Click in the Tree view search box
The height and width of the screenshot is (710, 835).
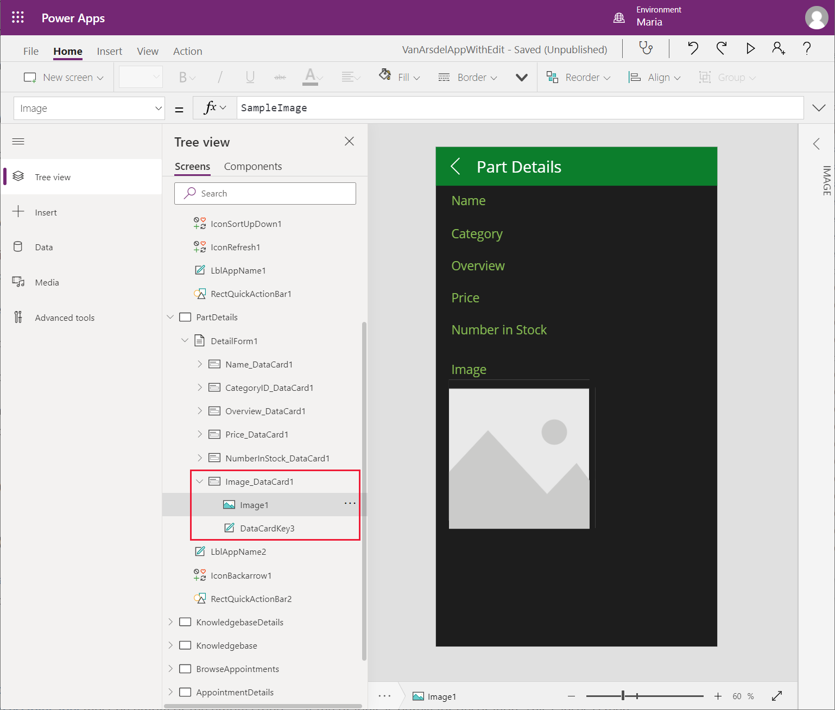265,194
